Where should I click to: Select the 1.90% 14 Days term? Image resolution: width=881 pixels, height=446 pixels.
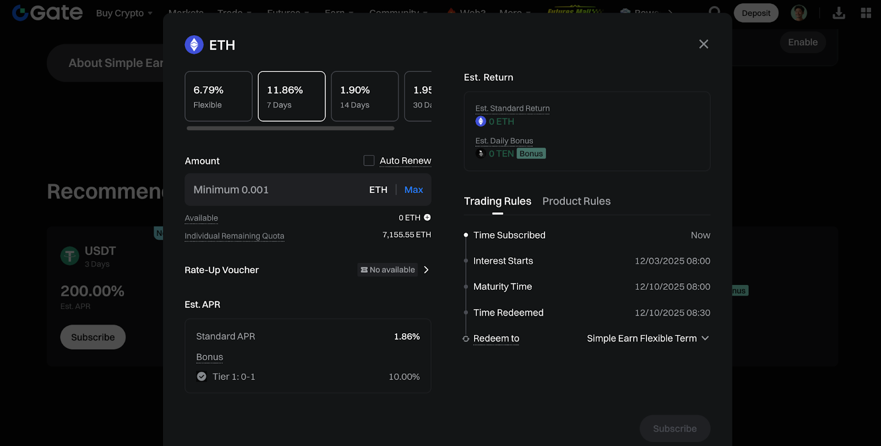coord(365,96)
